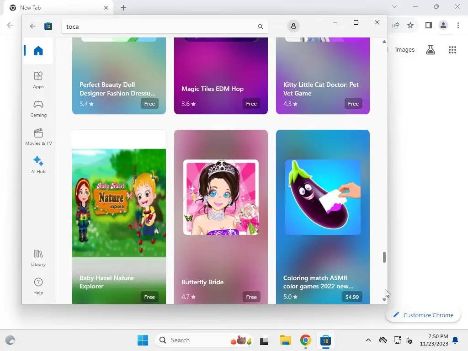Open Movies & TV in the Store sidebar
The image size is (468, 351).
[x=38, y=137]
